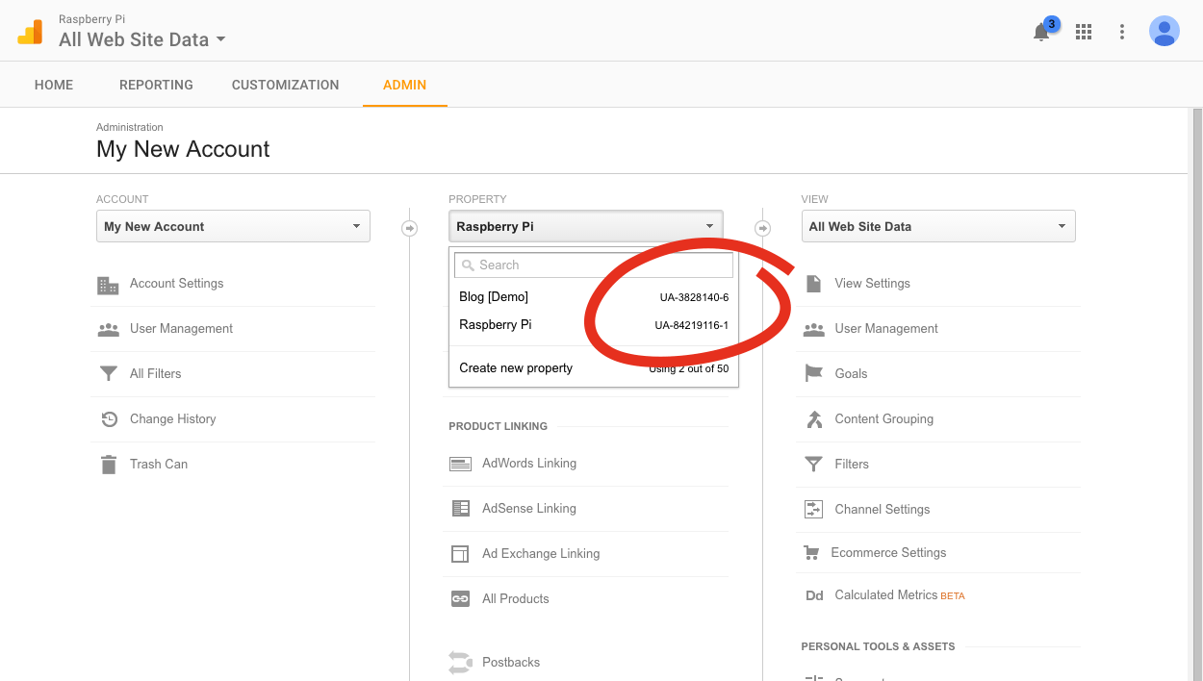Click the user profile avatar
Viewport: 1203px width, 681px height.
click(x=1165, y=32)
